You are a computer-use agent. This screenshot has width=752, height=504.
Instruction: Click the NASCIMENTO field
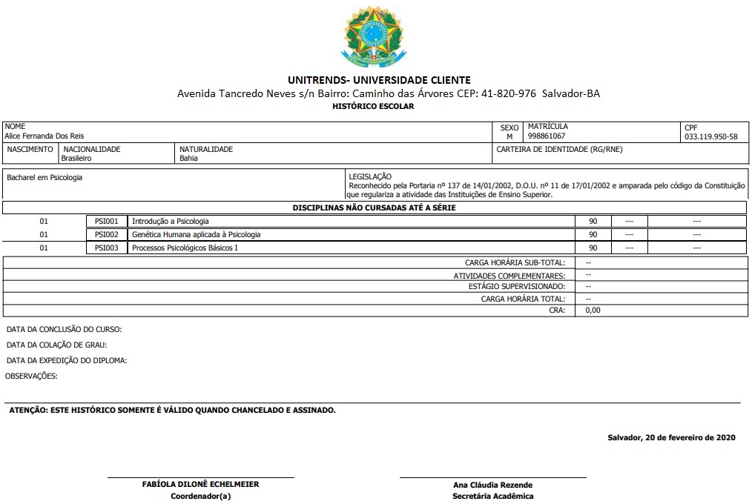30,149
